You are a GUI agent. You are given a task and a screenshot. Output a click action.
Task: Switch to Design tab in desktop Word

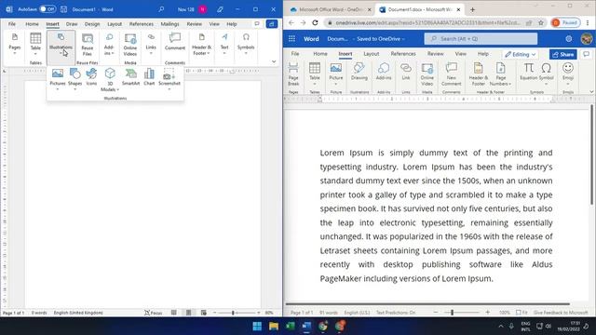click(x=92, y=24)
